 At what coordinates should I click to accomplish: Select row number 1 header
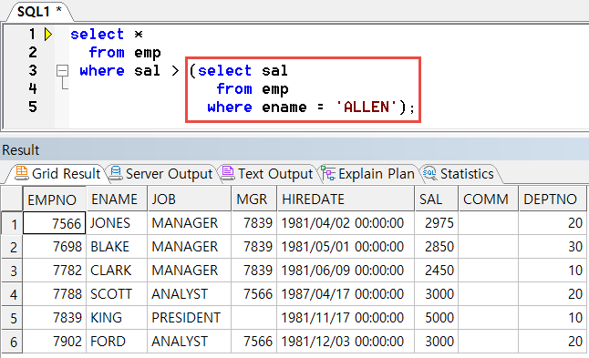point(12,224)
